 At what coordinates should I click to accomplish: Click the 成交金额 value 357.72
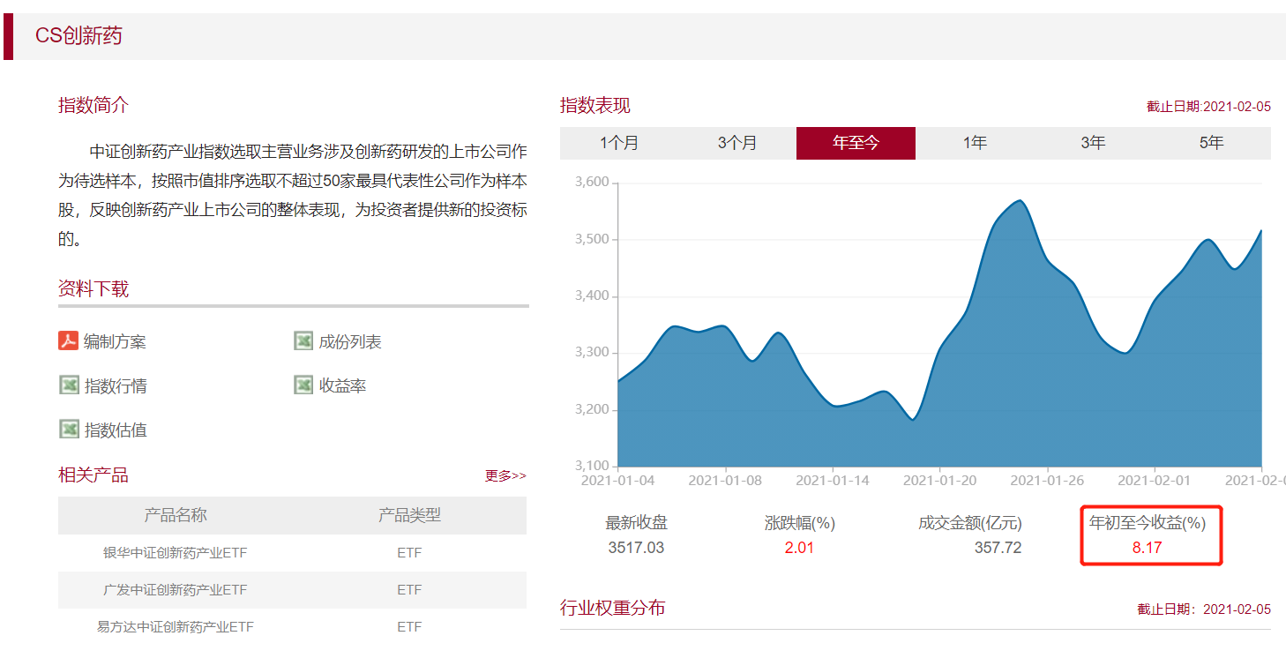tap(998, 548)
